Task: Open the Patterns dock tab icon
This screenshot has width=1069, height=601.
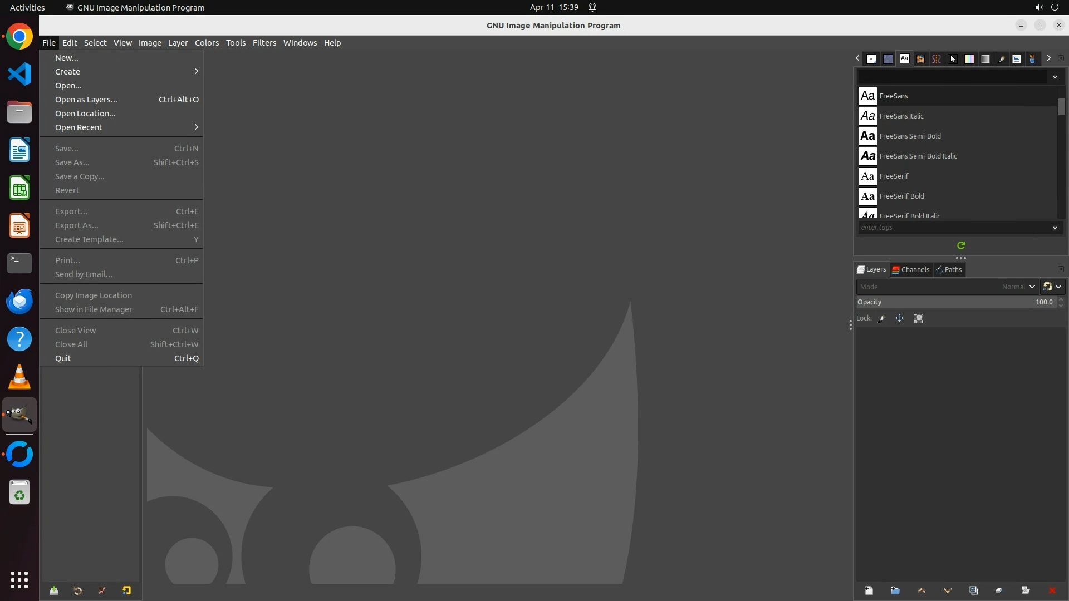Action: click(x=888, y=58)
